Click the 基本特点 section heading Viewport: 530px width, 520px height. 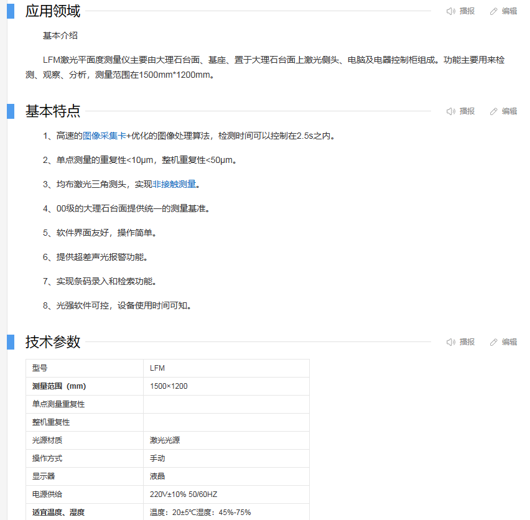pyautogui.click(x=52, y=111)
